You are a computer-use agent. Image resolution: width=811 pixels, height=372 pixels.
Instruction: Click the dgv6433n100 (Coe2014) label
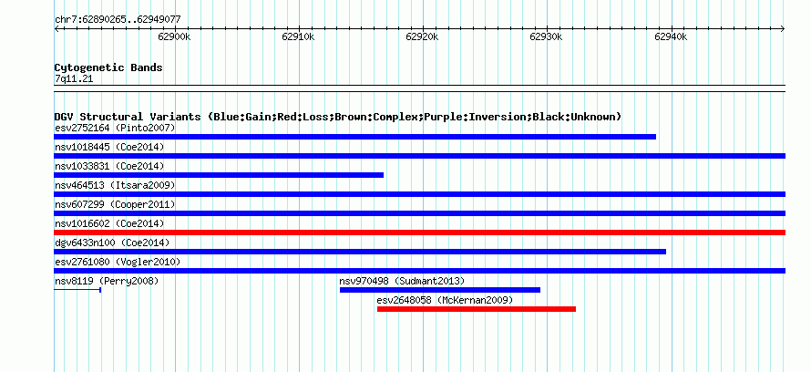click(112, 243)
